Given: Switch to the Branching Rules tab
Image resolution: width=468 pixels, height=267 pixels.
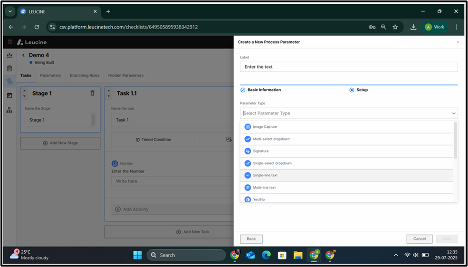Looking at the screenshot, I should click(85, 76).
